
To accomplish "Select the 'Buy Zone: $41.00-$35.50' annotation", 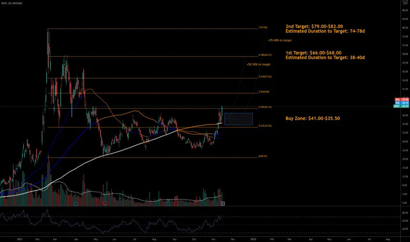I will coord(313,118).
